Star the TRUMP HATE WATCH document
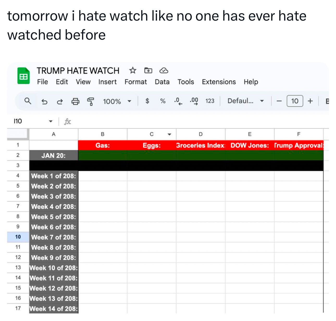336x321 pixels. 133,70
